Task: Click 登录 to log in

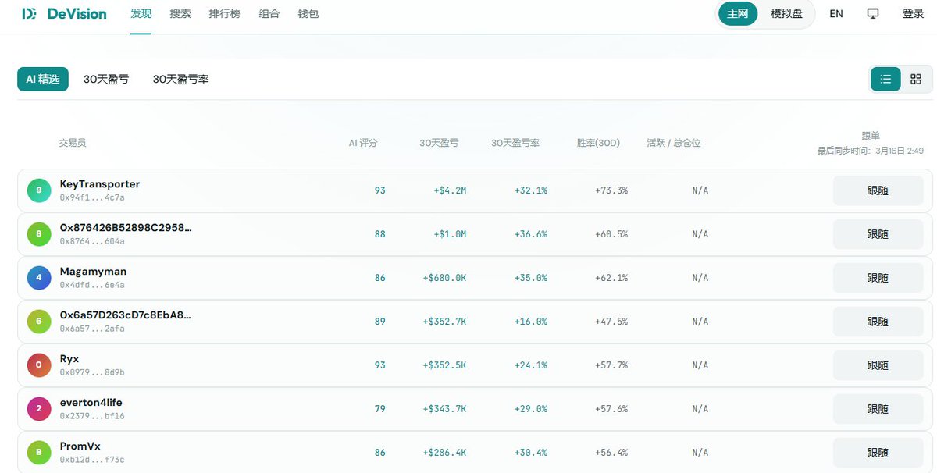Action: pyautogui.click(x=913, y=14)
